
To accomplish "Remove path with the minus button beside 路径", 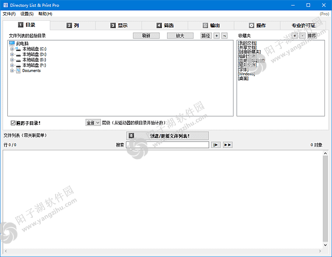I will tap(225, 36).
